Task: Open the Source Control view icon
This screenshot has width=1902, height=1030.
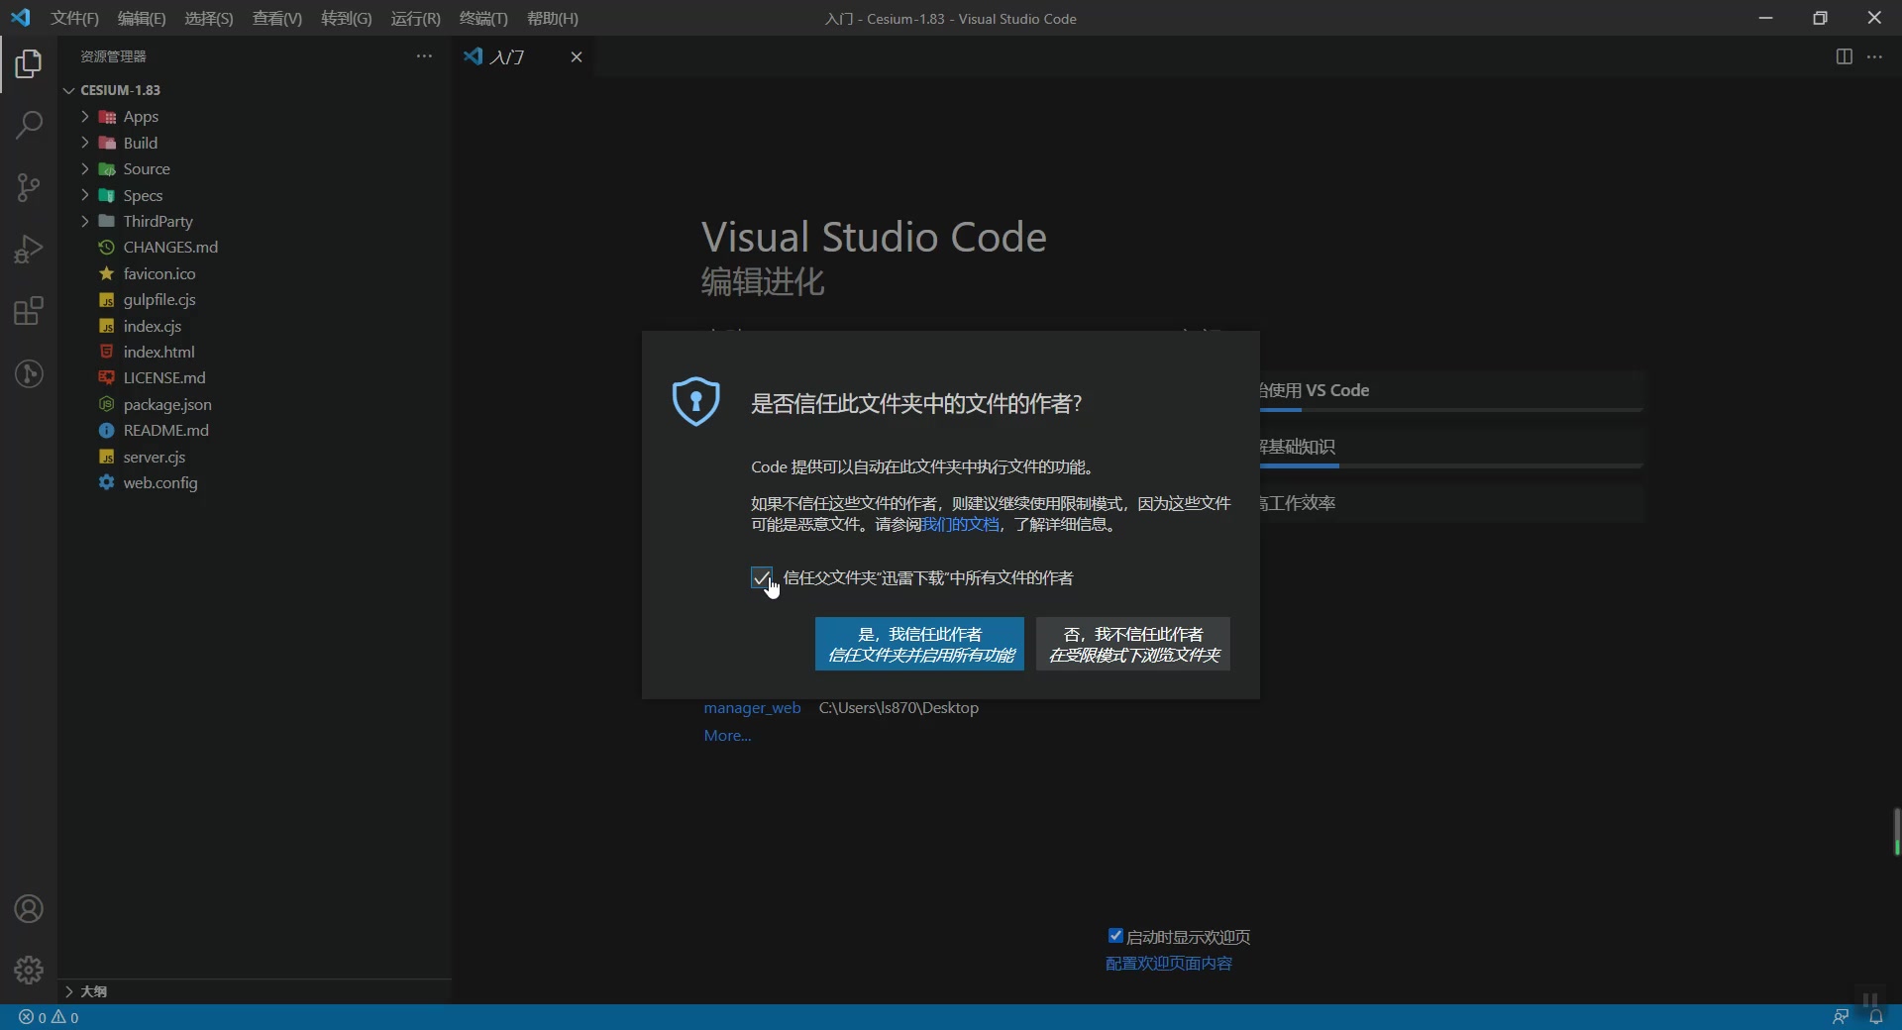Action: [29, 187]
